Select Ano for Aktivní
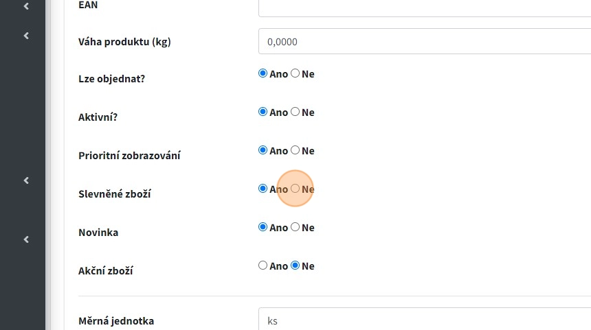Viewport: 591px width, 330px height. 263,112
